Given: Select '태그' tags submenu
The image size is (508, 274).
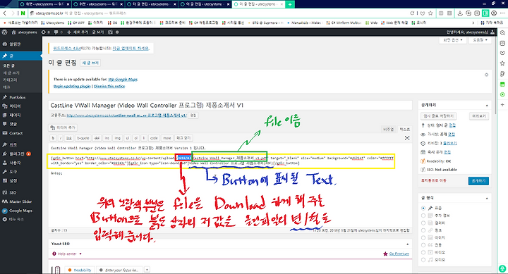Looking at the screenshot, I should [x=6, y=87].
